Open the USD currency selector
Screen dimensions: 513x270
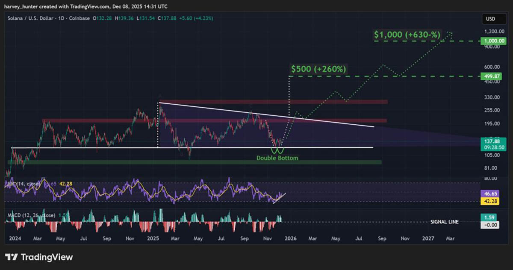click(x=490, y=19)
